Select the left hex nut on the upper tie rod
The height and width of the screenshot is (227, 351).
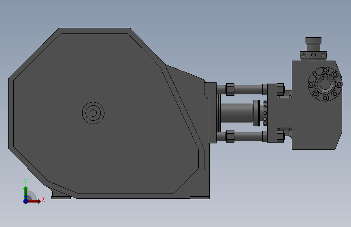[x=230, y=89]
